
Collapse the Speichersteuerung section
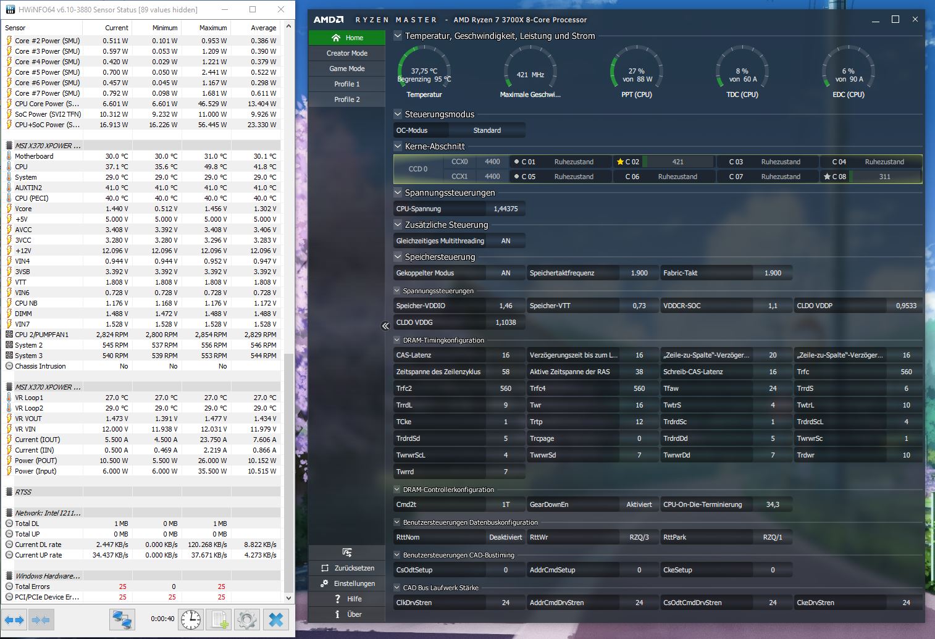tap(398, 257)
